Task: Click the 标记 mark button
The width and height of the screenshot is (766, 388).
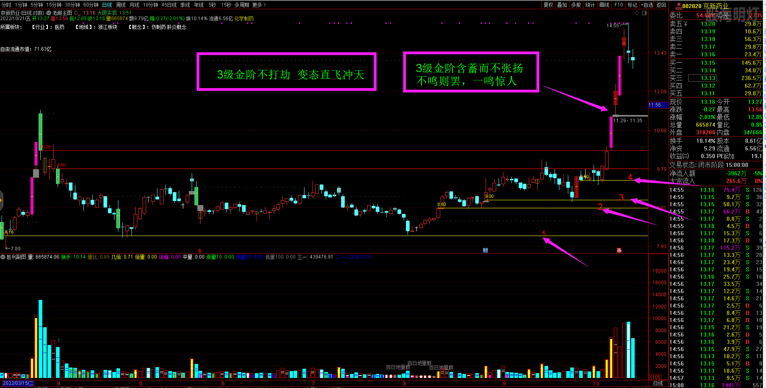Action: (x=632, y=5)
